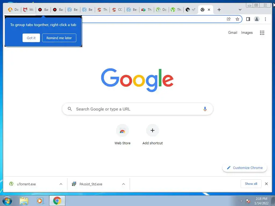Click the share this page icon
The height and width of the screenshot is (206, 275).
(x=229, y=19)
